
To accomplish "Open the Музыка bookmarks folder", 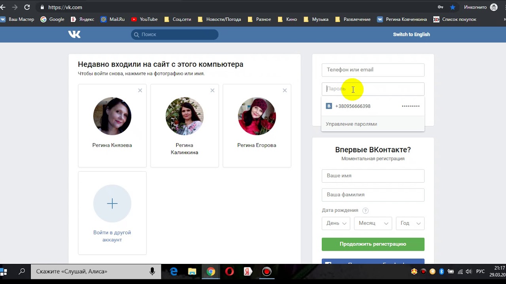I will coord(316,19).
